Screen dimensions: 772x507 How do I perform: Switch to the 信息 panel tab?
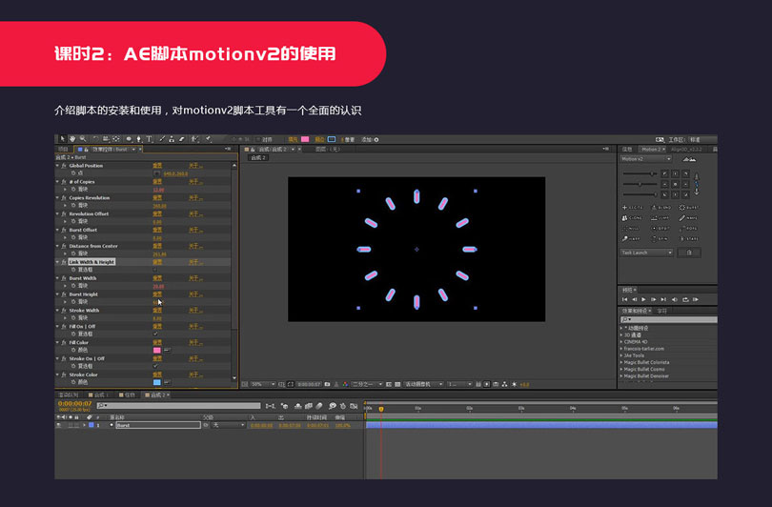click(x=627, y=150)
